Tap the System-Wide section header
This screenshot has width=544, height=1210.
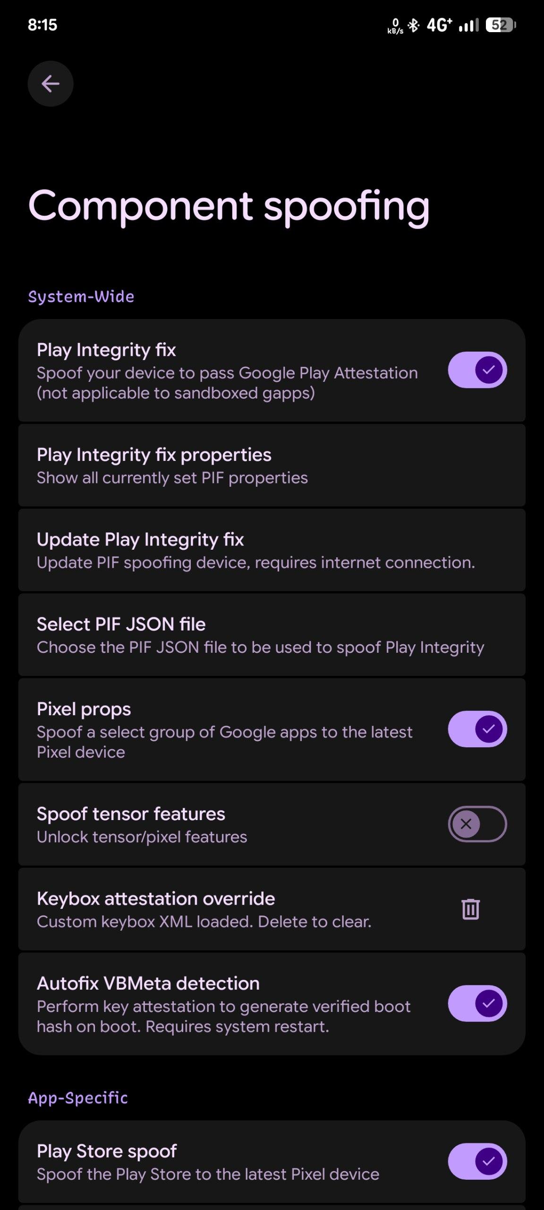[81, 297]
